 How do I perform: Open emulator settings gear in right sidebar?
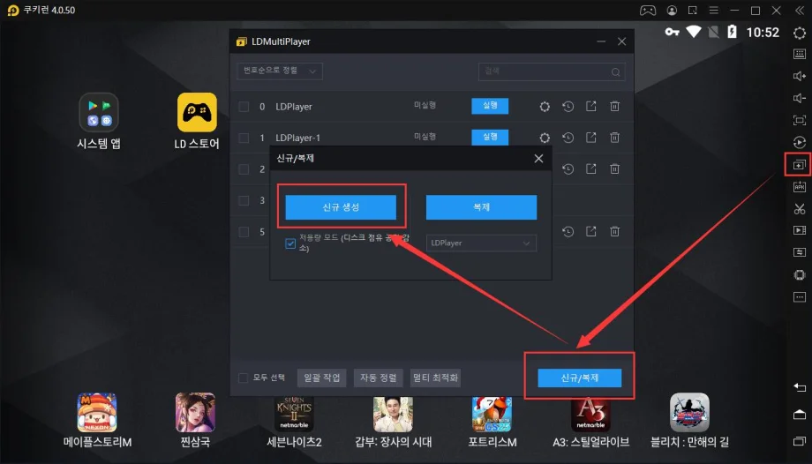pyautogui.click(x=799, y=34)
